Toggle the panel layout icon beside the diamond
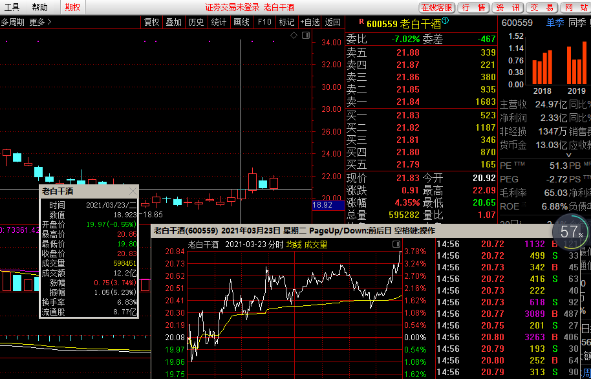This screenshot has width=591, height=379. (x=306, y=36)
